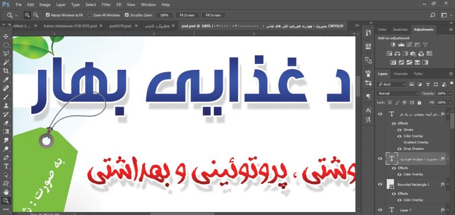The height and width of the screenshot is (215, 455).
Task: Open the Normal blend mode dropdown
Action: 398,94
